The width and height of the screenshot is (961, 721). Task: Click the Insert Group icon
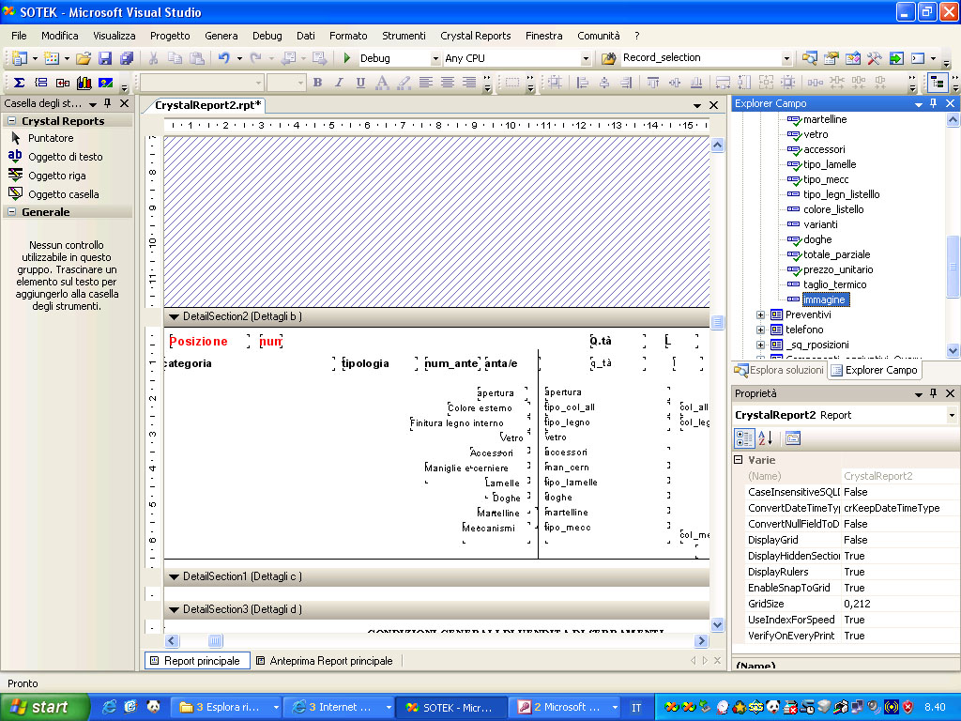pyautogui.click(x=41, y=83)
